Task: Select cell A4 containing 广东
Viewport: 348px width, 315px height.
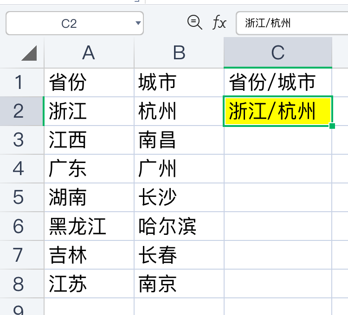Action: (89, 169)
